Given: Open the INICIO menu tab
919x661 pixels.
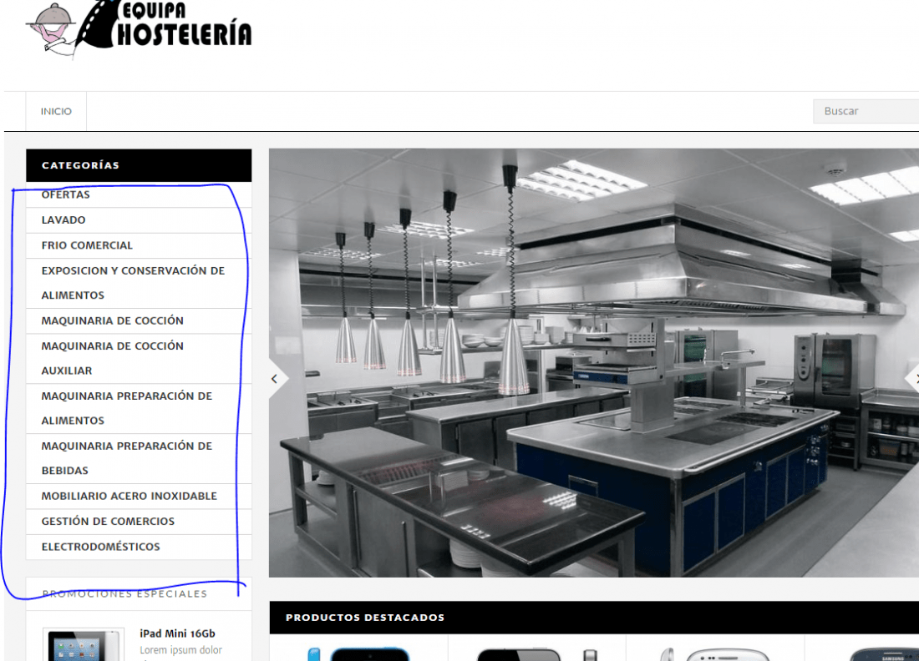Looking at the screenshot, I should 56,111.
